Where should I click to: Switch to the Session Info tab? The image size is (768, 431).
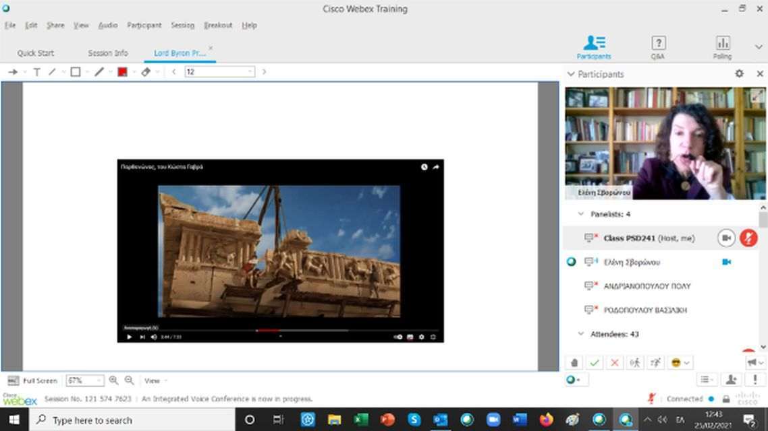pyautogui.click(x=108, y=53)
